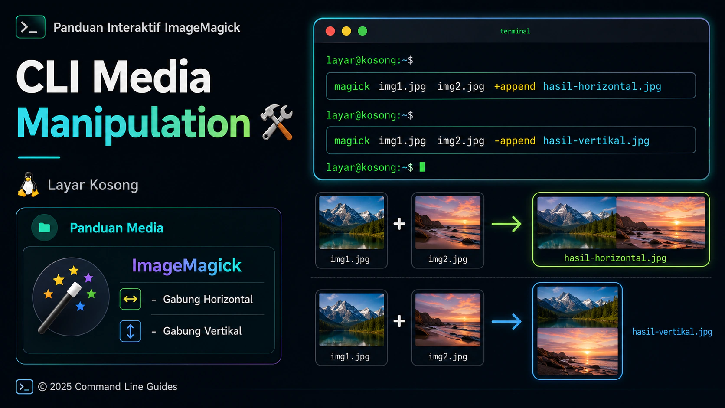Click the hammer and wrench emoji
725x408 pixels.
277,123
